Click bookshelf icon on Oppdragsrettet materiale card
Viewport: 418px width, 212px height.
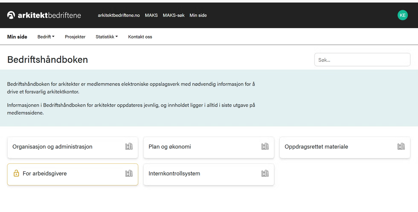(x=401, y=147)
